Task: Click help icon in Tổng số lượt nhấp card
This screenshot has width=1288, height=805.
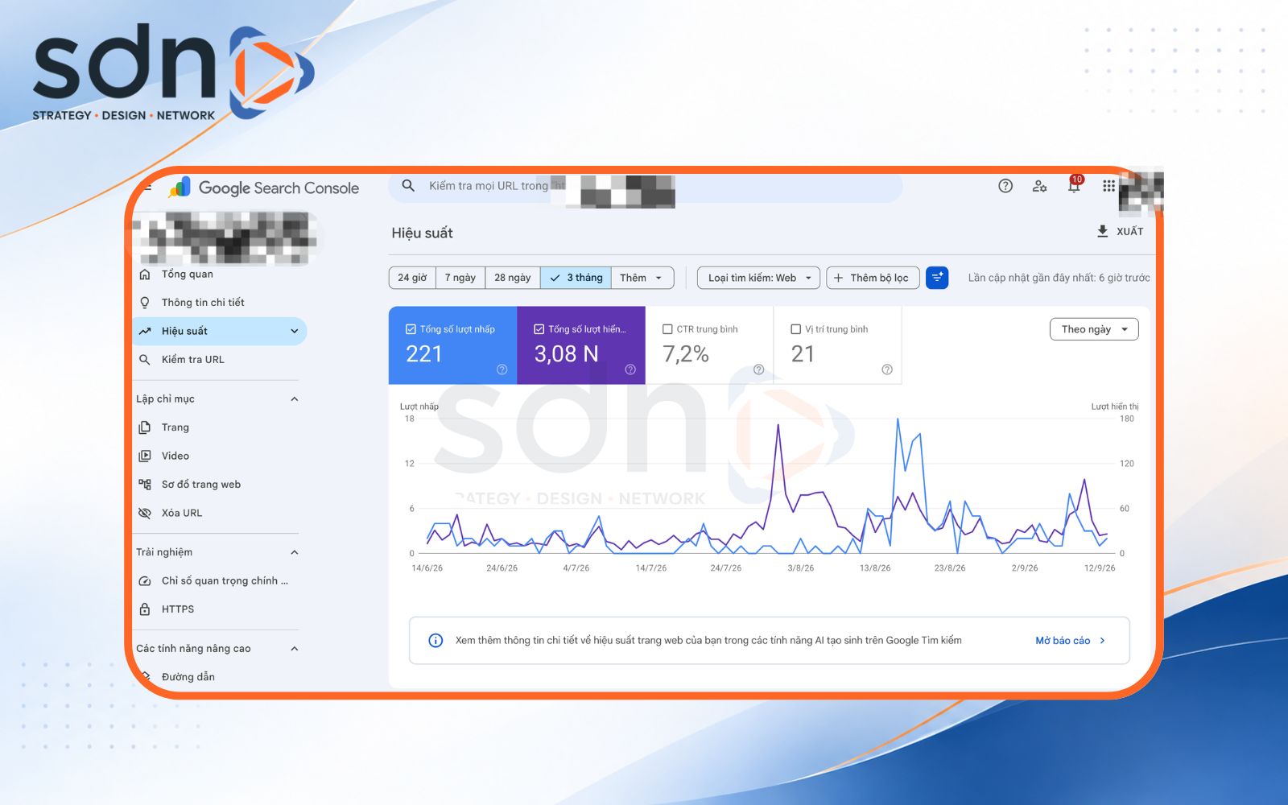Action: pos(502,369)
